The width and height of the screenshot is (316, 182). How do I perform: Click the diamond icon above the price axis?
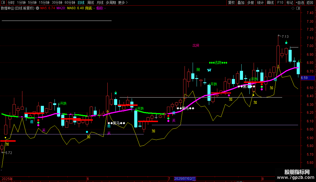pos(293,8)
